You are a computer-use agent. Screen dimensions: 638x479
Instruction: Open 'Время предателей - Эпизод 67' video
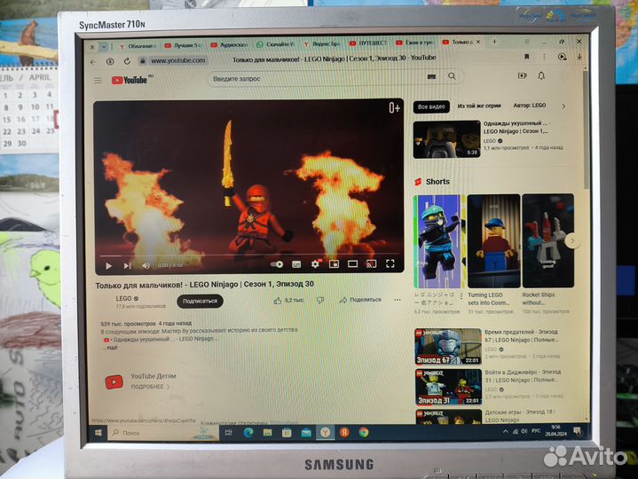point(448,347)
